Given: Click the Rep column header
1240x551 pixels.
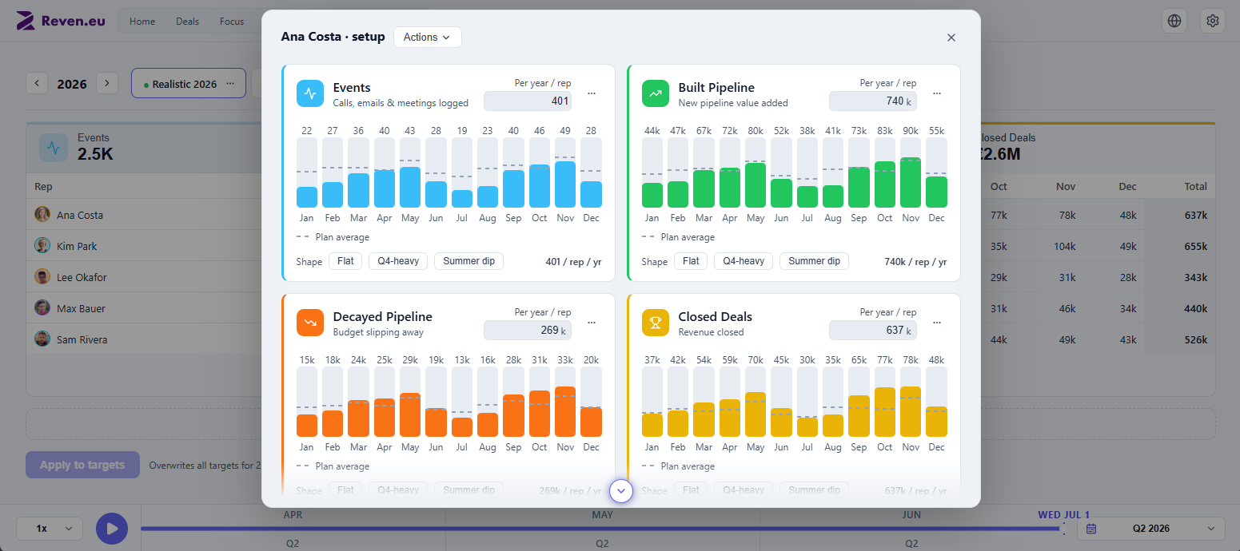Looking at the screenshot, I should [43, 186].
